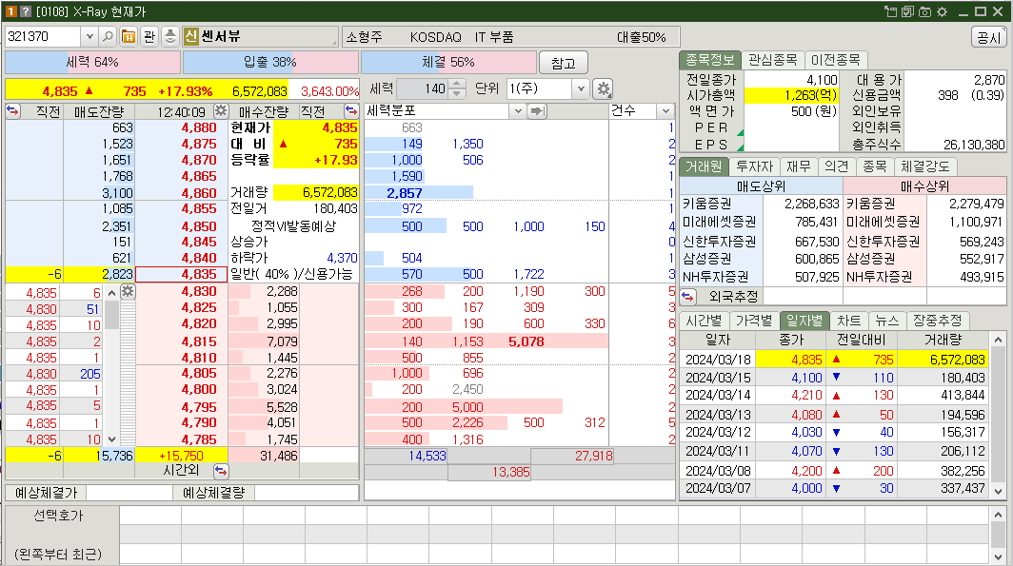Switch to the 이전종목 tab
The height and width of the screenshot is (566, 1013).
point(835,60)
